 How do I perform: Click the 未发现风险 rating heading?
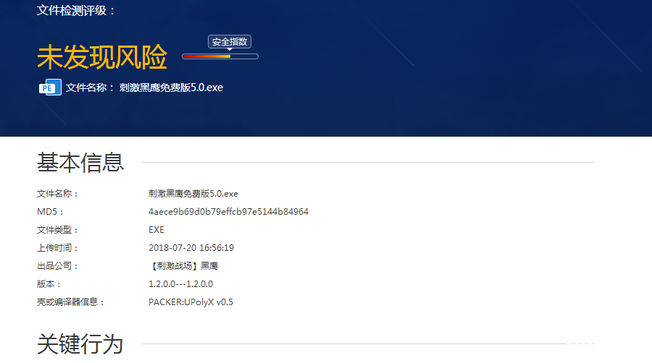pyautogui.click(x=102, y=57)
